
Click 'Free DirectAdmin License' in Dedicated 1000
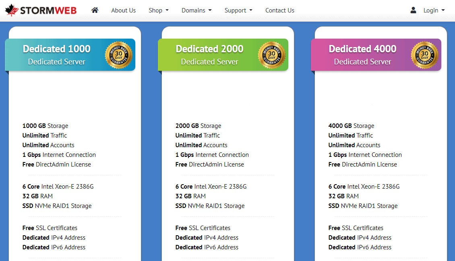[x=57, y=164]
